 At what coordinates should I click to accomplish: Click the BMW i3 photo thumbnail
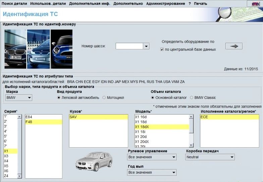point(38,49)
